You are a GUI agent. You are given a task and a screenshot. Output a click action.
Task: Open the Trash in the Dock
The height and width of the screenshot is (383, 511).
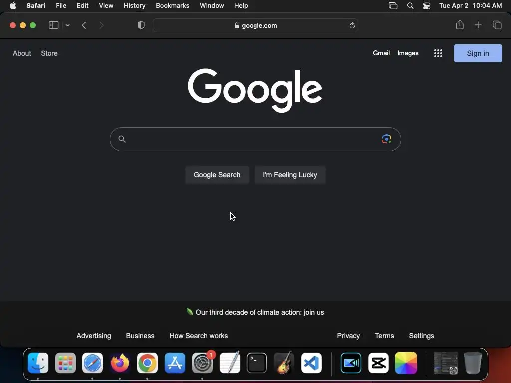[473, 363]
